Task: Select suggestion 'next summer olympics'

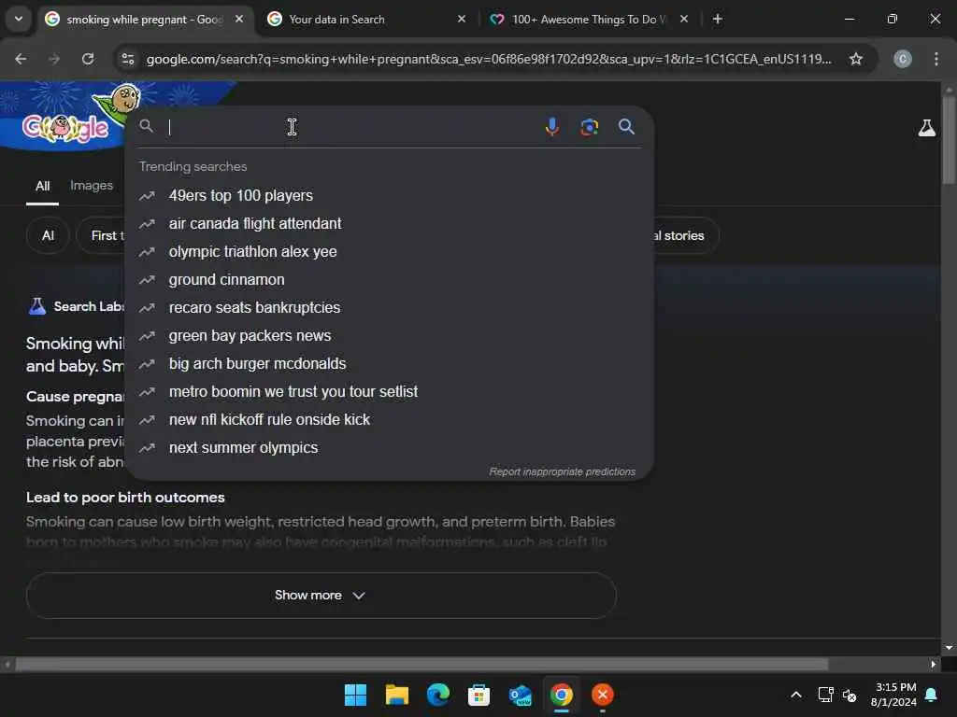Action: (390, 448)
